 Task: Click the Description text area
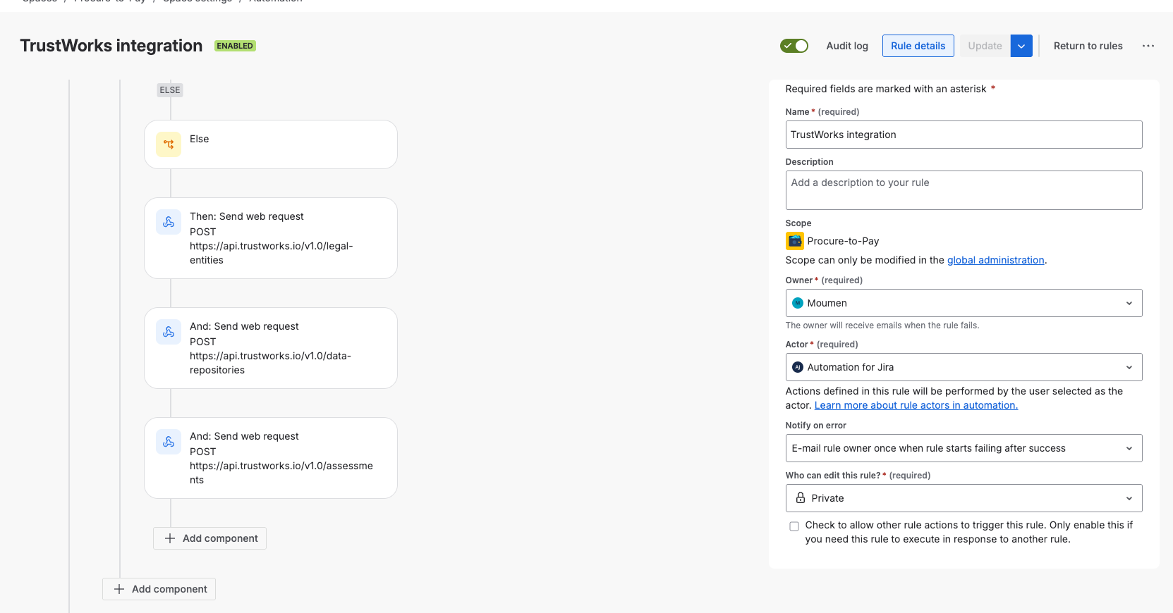pyautogui.click(x=964, y=190)
